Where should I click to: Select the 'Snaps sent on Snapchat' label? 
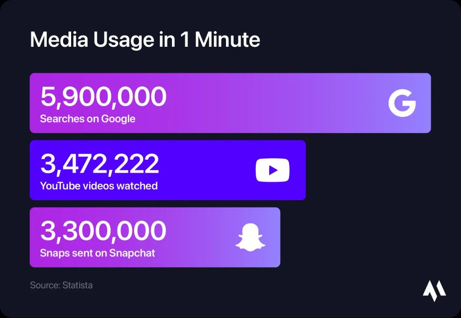coord(97,253)
